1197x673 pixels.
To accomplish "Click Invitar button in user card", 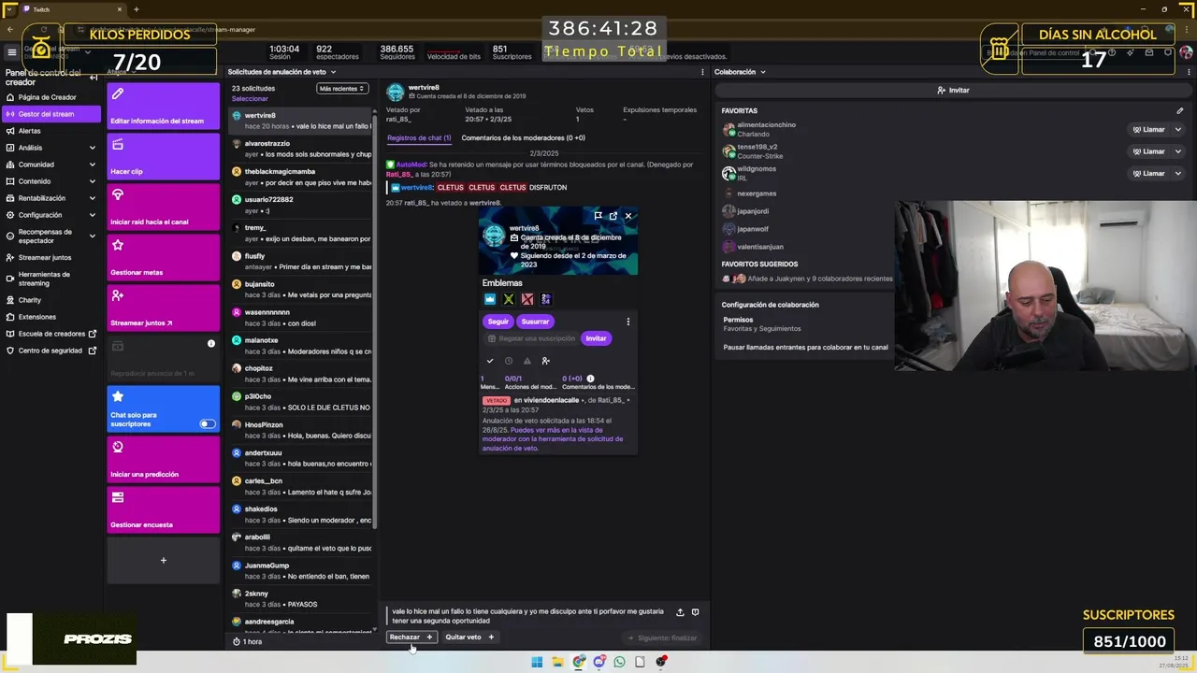I will point(596,338).
